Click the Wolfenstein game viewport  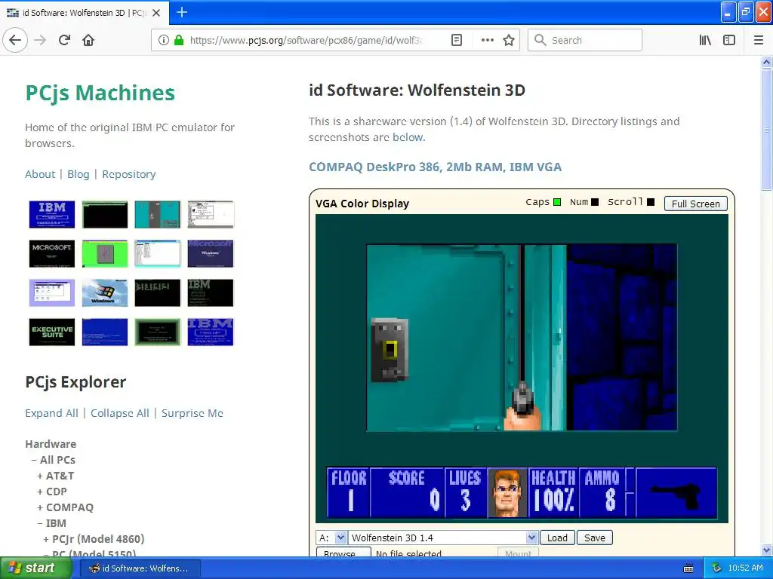522,338
